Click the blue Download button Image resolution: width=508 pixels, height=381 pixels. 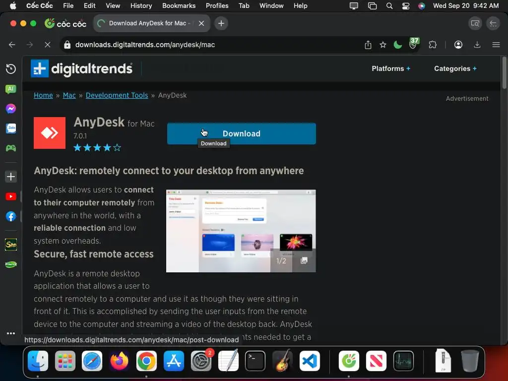tap(242, 133)
